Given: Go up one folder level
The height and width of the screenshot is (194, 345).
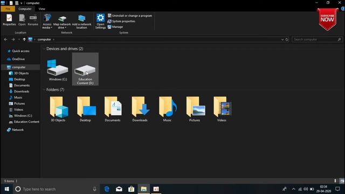Looking at the screenshot, I should [24, 39].
